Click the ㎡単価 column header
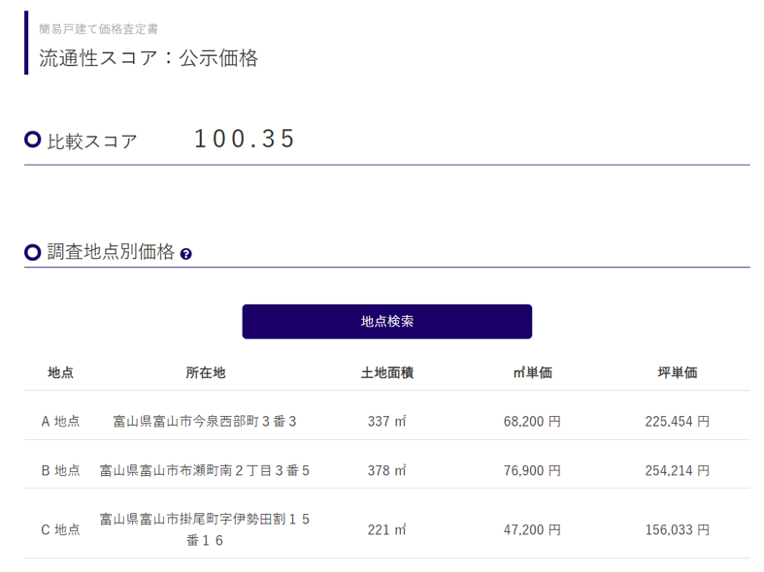The height and width of the screenshot is (572, 764). tap(532, 372)
